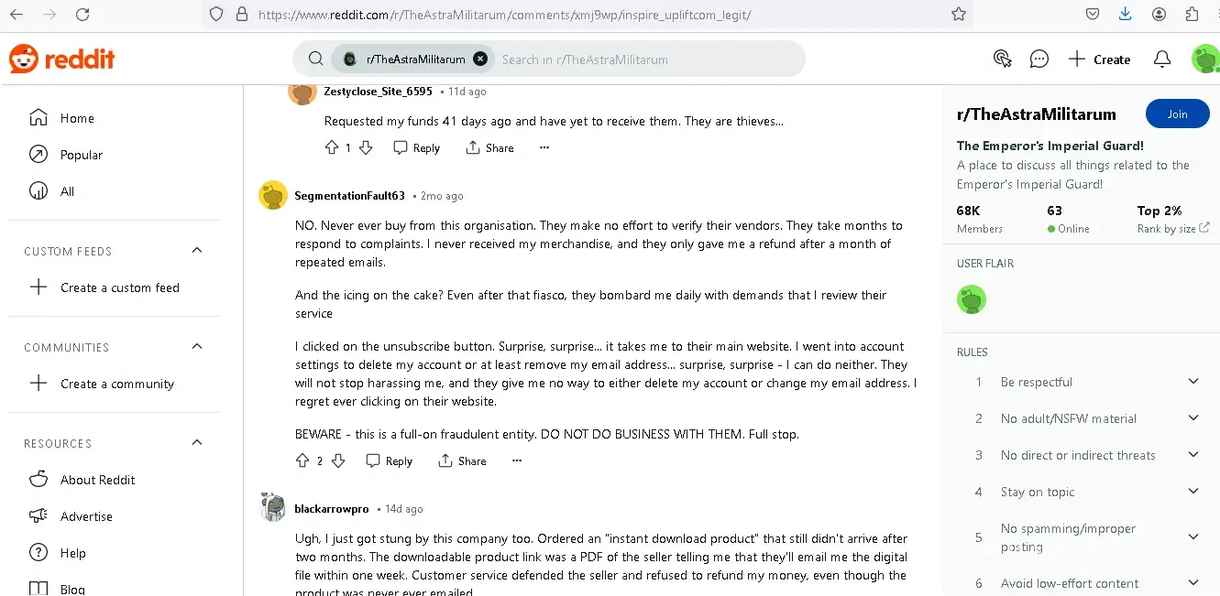Viewport: 1220px width, 596px height.
Task: Open blackarrowpro's user profile
Action: [331, 509]
